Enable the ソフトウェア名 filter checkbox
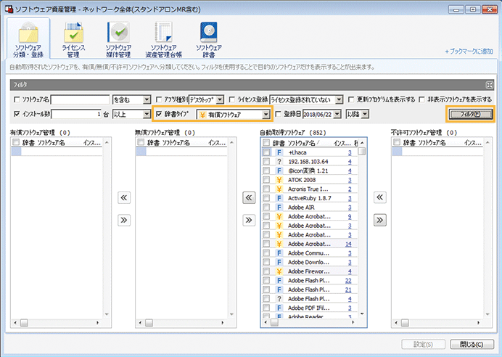This screenshot has width=502, height=357. point(17,99)
